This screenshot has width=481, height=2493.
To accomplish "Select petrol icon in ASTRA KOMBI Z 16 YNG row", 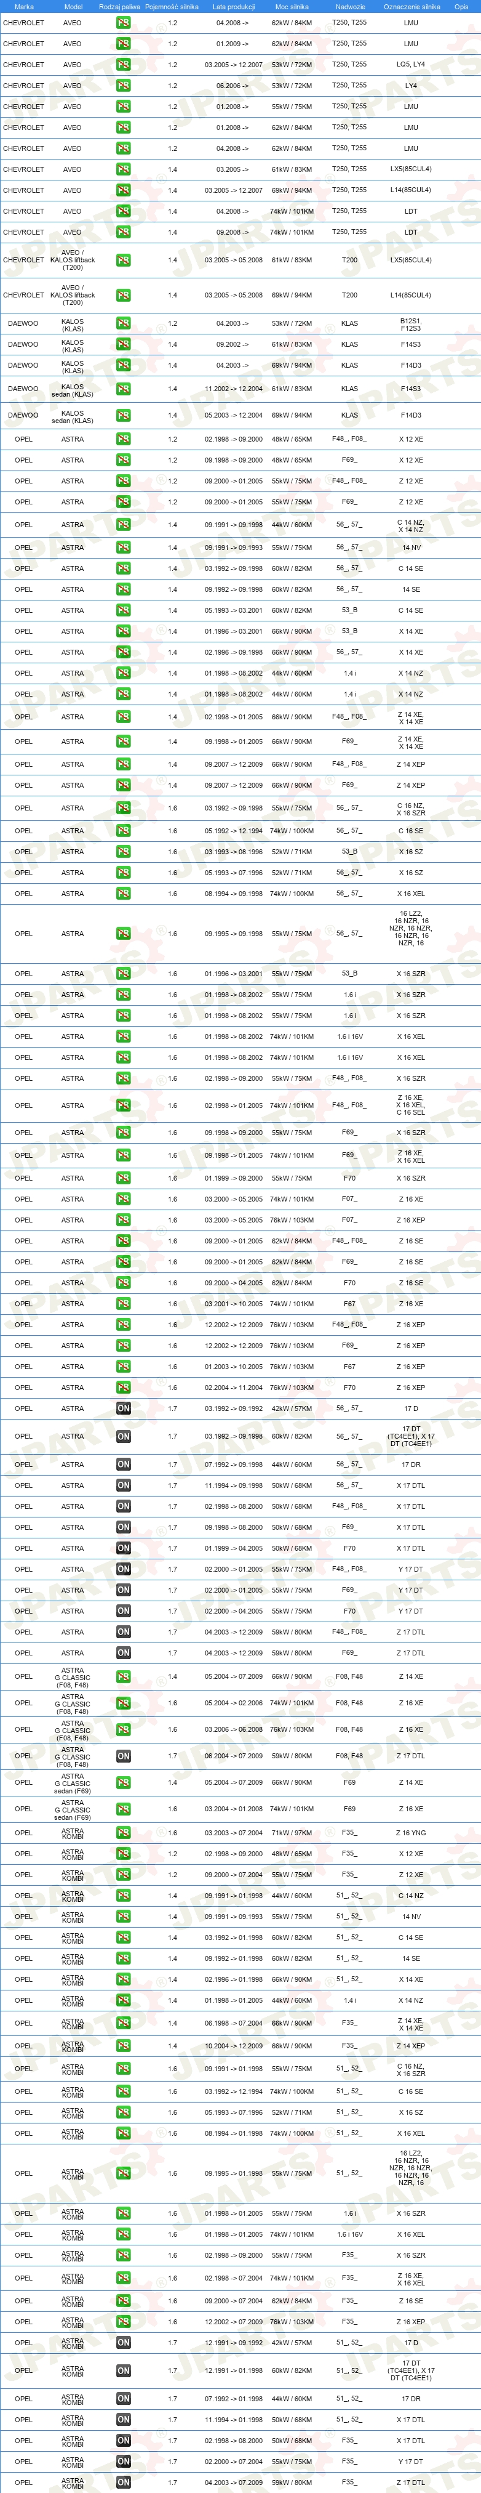I will coord(122,1832).
